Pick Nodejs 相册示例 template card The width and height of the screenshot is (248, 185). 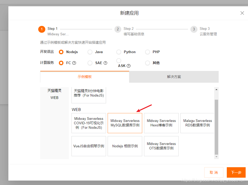pos(125,146)
